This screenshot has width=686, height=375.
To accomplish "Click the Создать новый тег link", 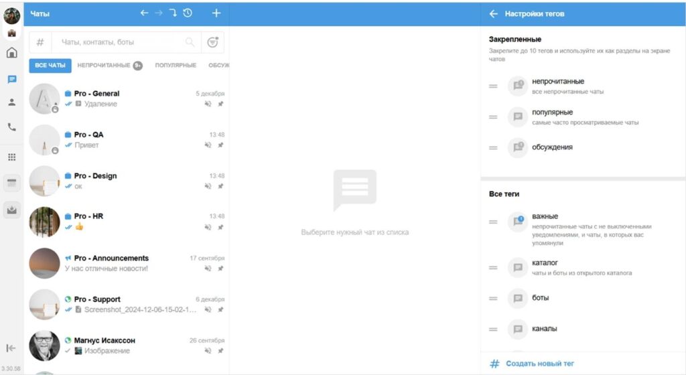I will [539, 364].
